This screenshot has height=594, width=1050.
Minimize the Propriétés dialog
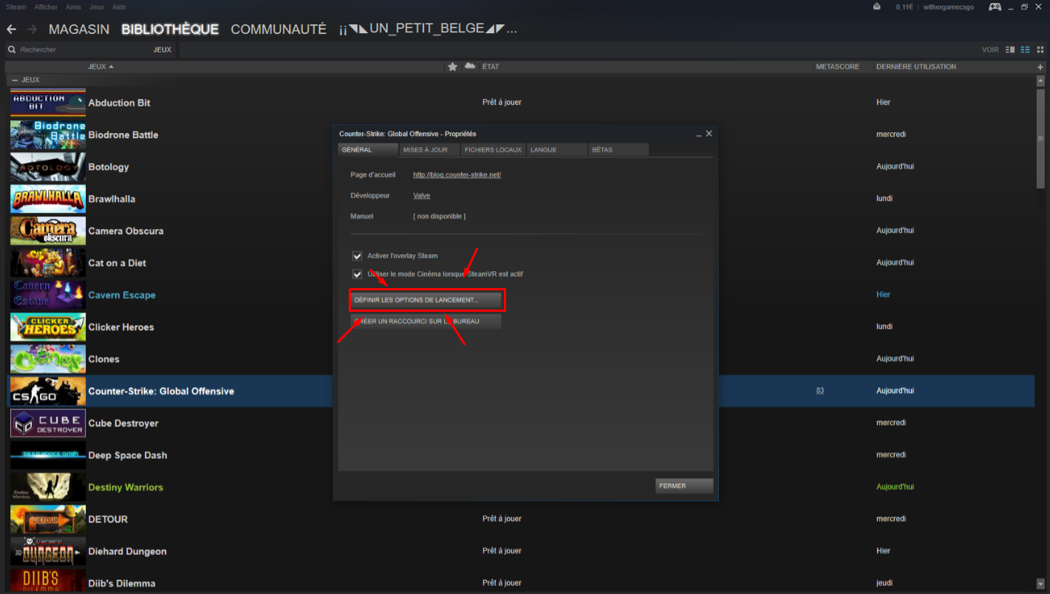[x=699, y=134]
